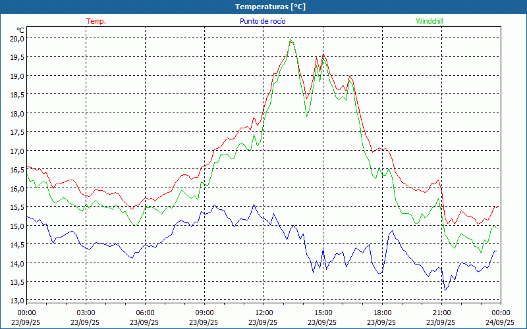Click the 14,5 y-axis value
Screen dimensions: 527x329
[16, 245]
